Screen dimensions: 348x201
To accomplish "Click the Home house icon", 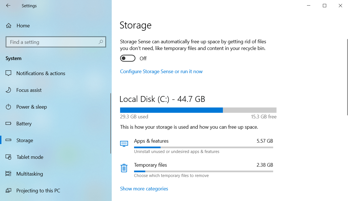I will tap(9, 25).
